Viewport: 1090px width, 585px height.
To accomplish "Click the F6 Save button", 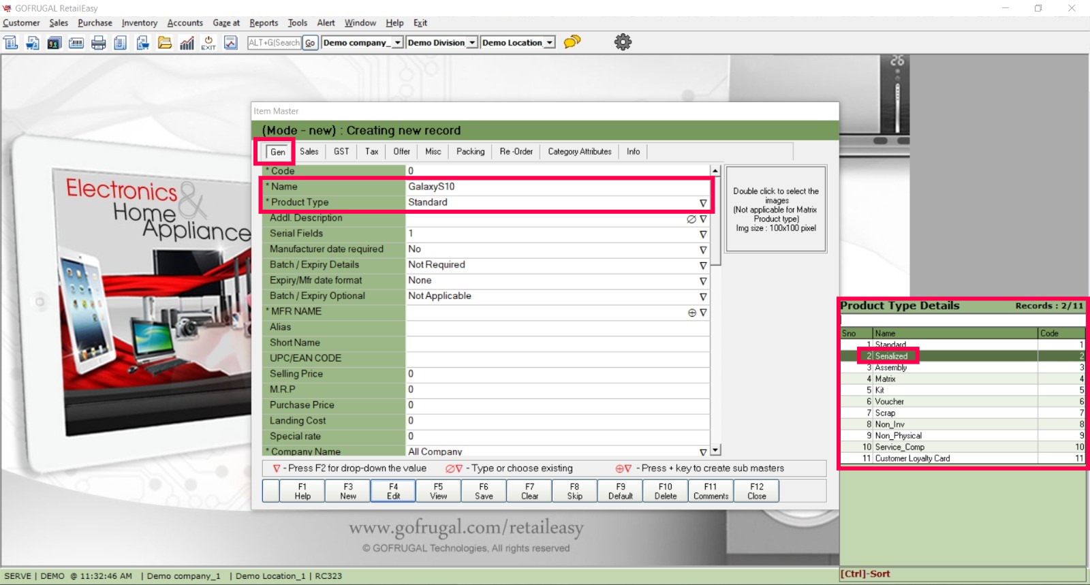I will pyautogui.click(x=484, y=491).
